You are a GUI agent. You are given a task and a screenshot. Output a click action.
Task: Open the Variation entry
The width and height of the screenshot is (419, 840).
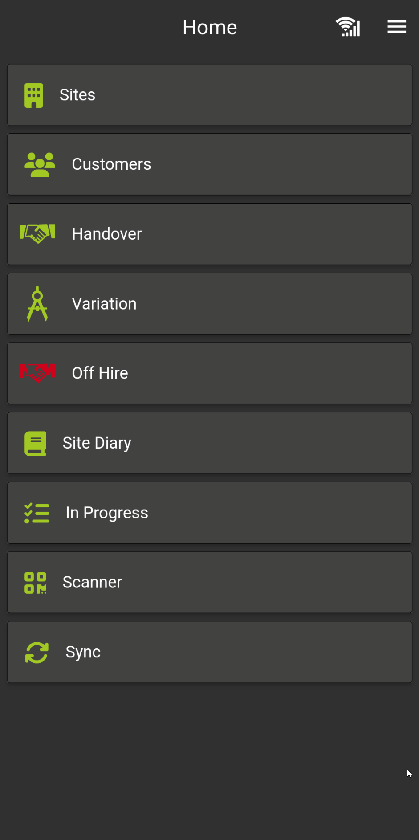(x=104, y=304)
